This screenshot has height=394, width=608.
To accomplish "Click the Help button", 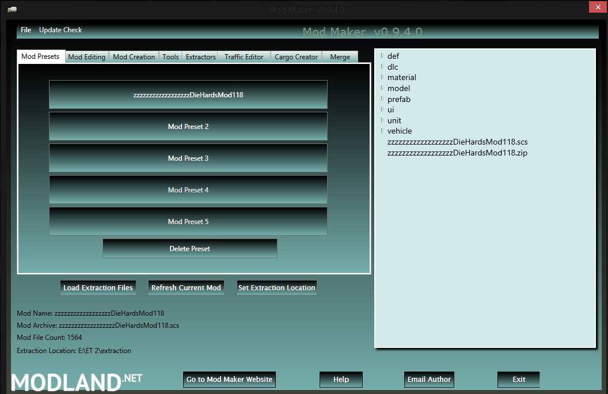I will pos(341,379).
